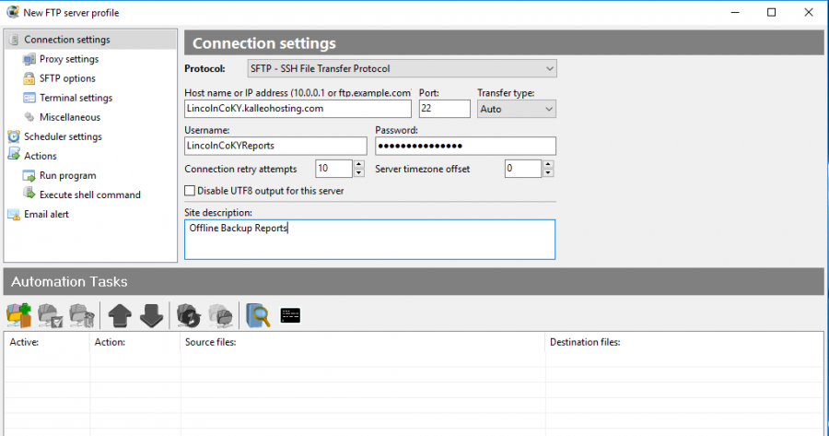Enable Disable UTF8 output checkbox
829x436 pixels.
pyautogui.click(x=191, y=191)
